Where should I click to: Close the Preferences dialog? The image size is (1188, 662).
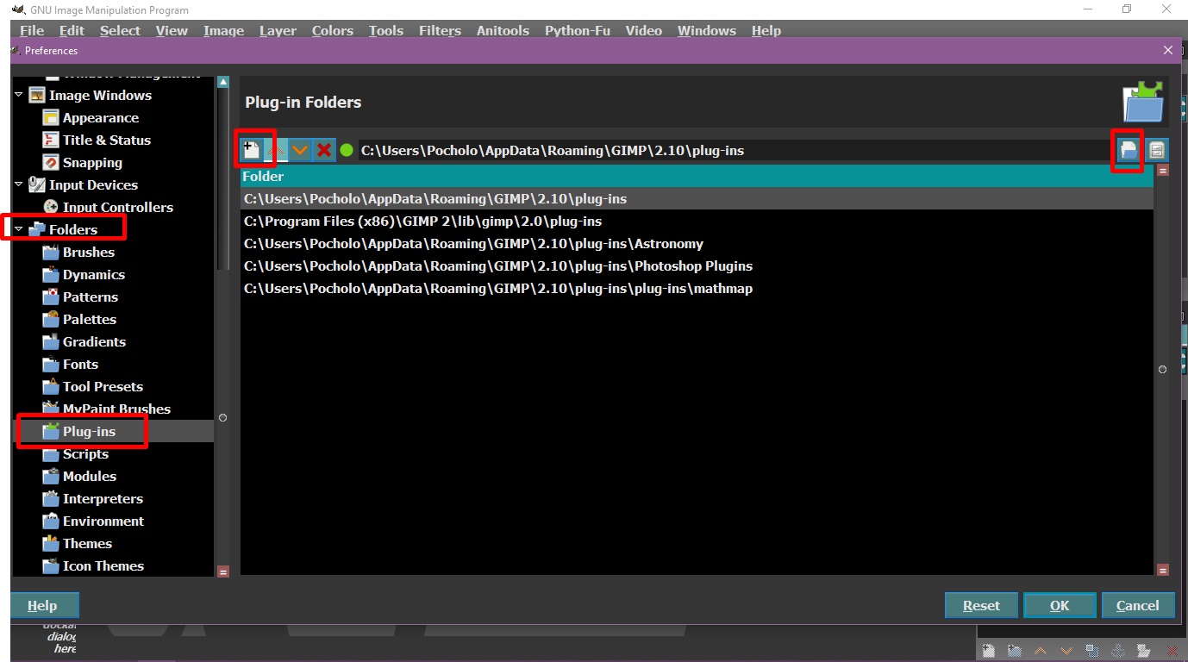click(1168, 50)
